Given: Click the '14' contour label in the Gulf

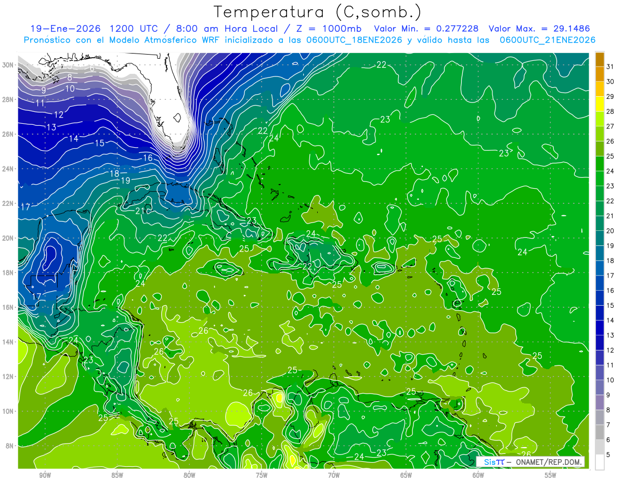Looking at the screenshot, I should coord(74,138).
